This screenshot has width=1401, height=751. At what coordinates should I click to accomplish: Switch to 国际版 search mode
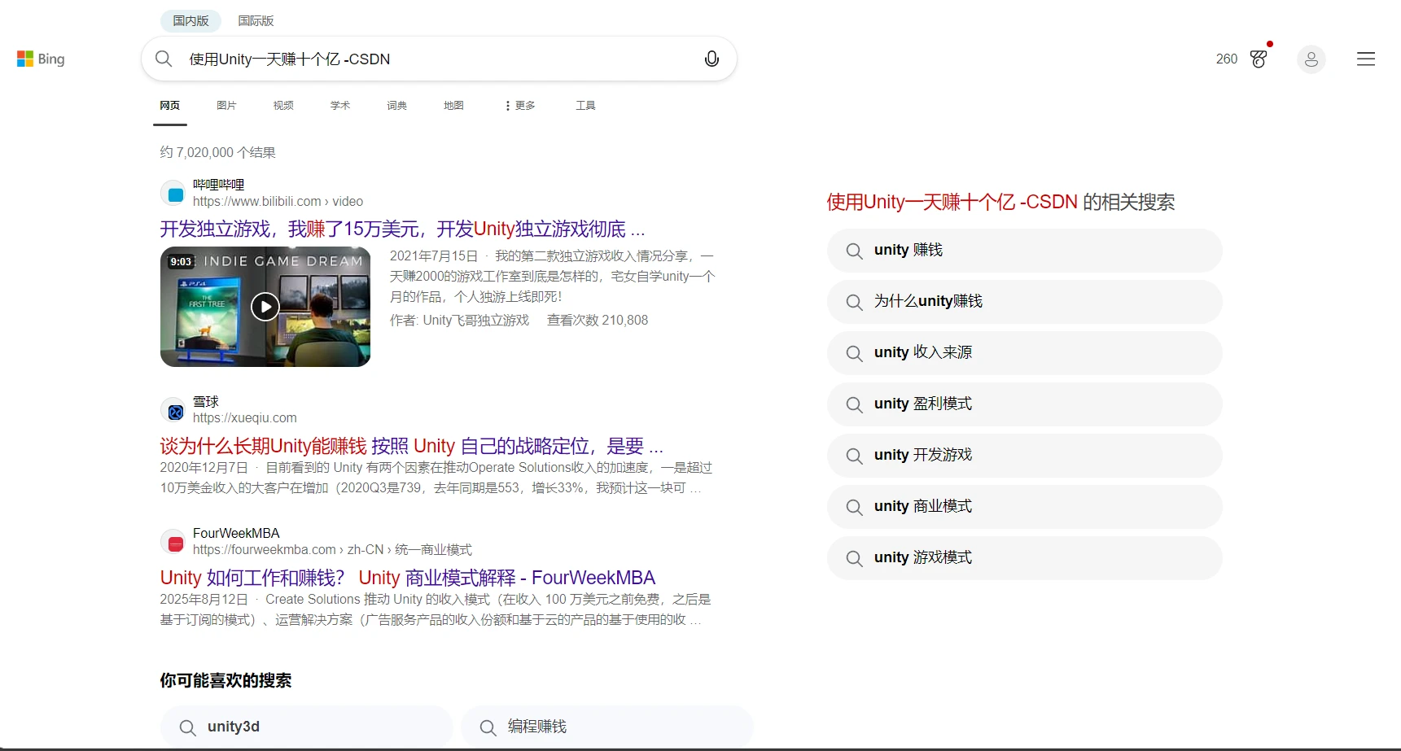coord(256,20)
